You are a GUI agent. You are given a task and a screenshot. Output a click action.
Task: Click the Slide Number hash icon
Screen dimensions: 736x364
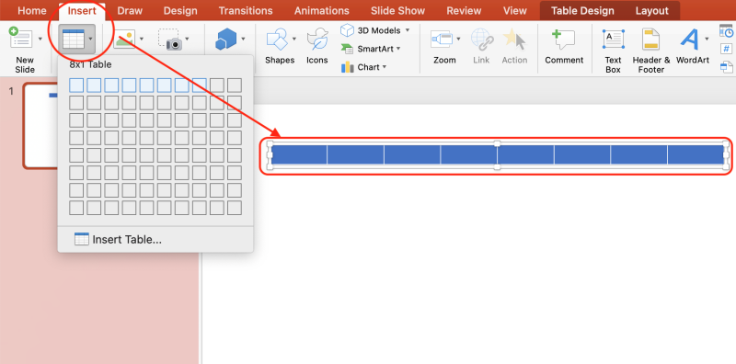coord(727,49)
